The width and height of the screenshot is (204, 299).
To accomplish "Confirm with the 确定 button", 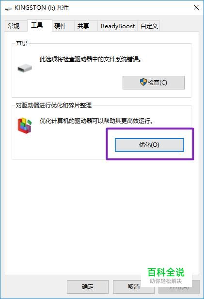I will 88,287.
